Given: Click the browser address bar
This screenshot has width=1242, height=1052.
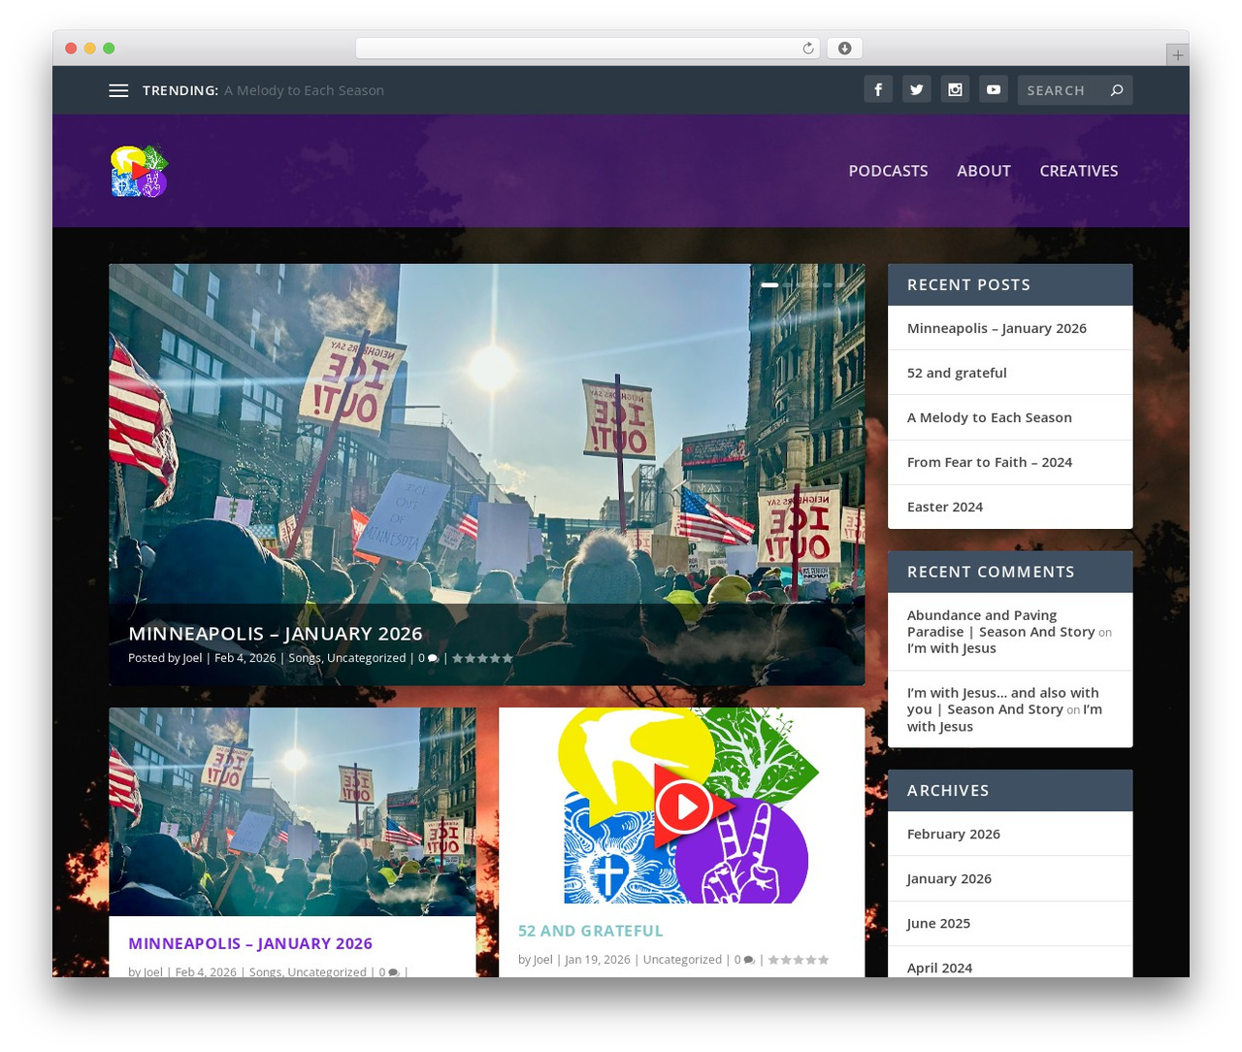Looking at the screenshot, I should pos(587,49).
